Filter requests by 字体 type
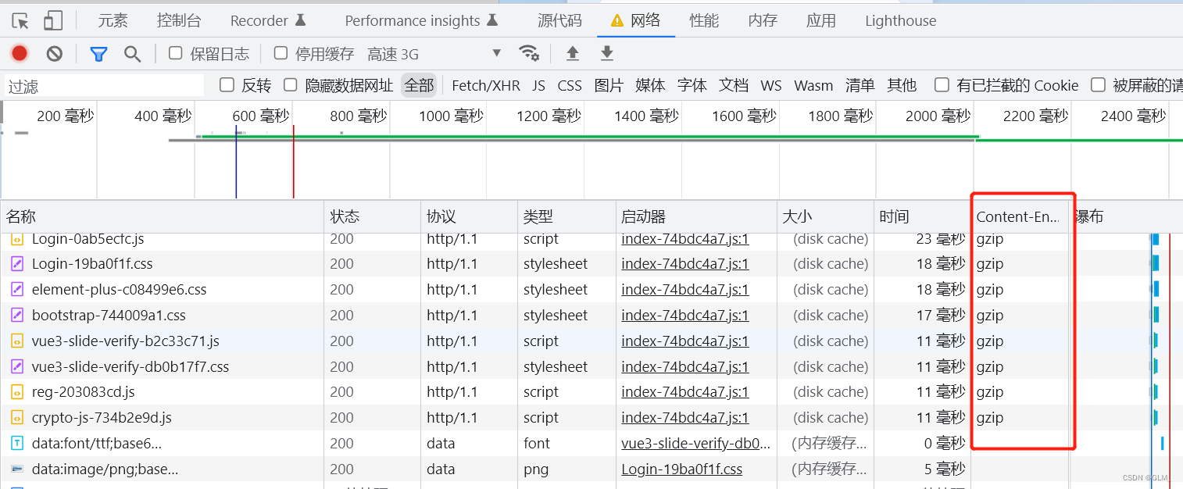The width and height of the screenshot is (1183, 489). (x=692, y=85)
